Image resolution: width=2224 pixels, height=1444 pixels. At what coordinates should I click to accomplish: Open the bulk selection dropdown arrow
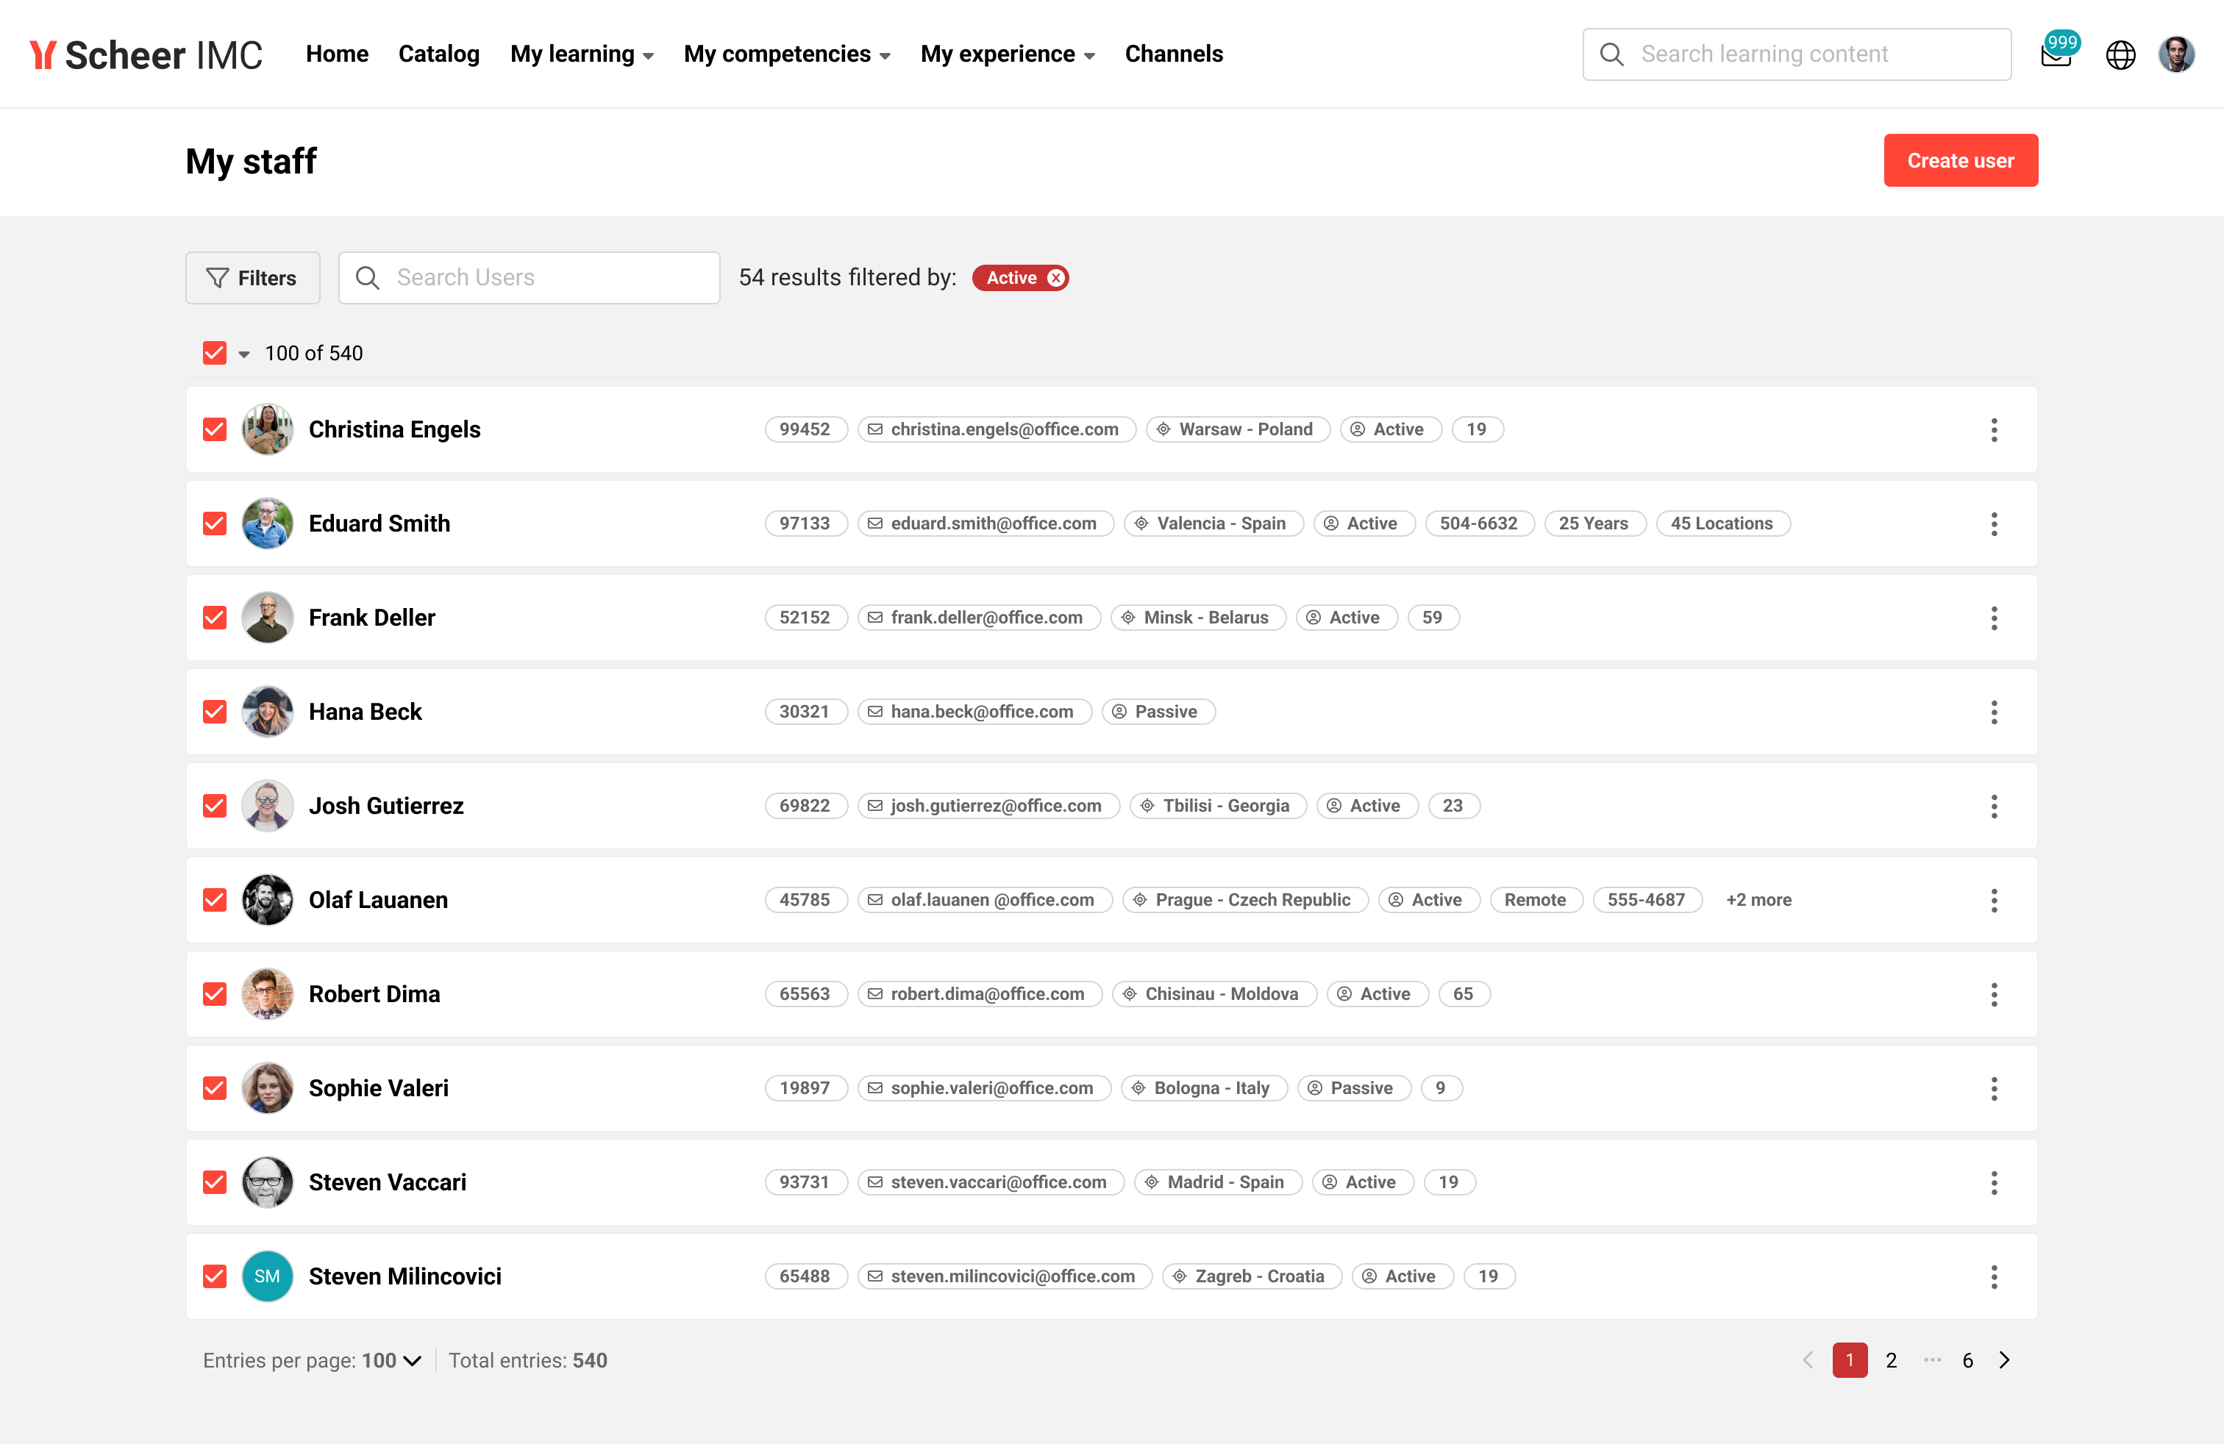[x=244, y=354]
